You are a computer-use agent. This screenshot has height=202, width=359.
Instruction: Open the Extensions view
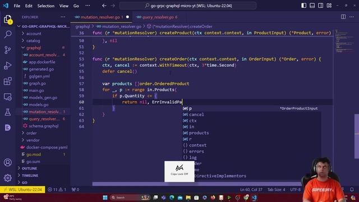tap(8, 81)
